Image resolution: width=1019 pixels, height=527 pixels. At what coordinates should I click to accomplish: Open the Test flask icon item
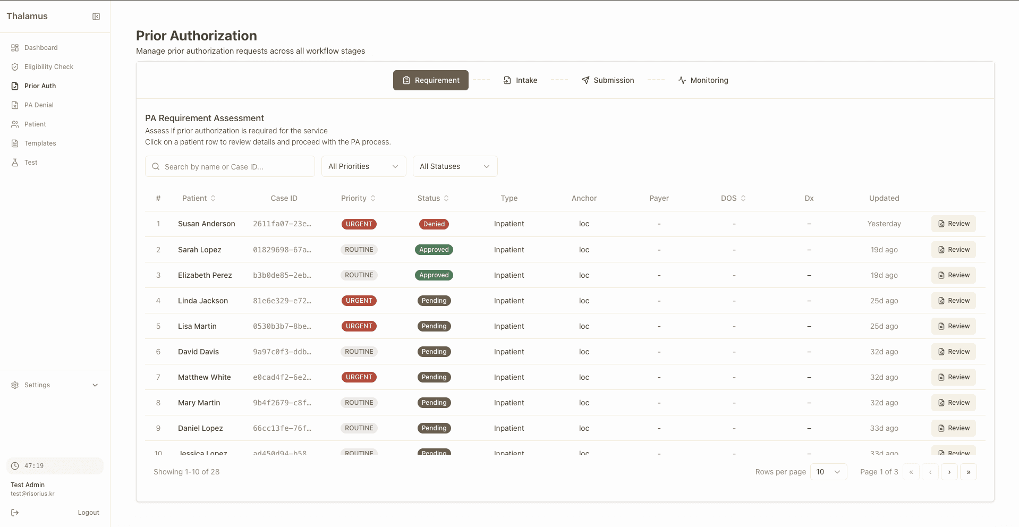[x=15, y=163]
